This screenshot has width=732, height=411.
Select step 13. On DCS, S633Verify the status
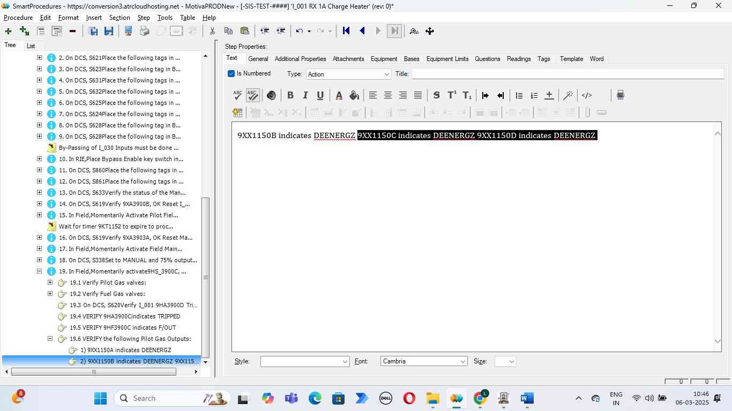point(122,193)
